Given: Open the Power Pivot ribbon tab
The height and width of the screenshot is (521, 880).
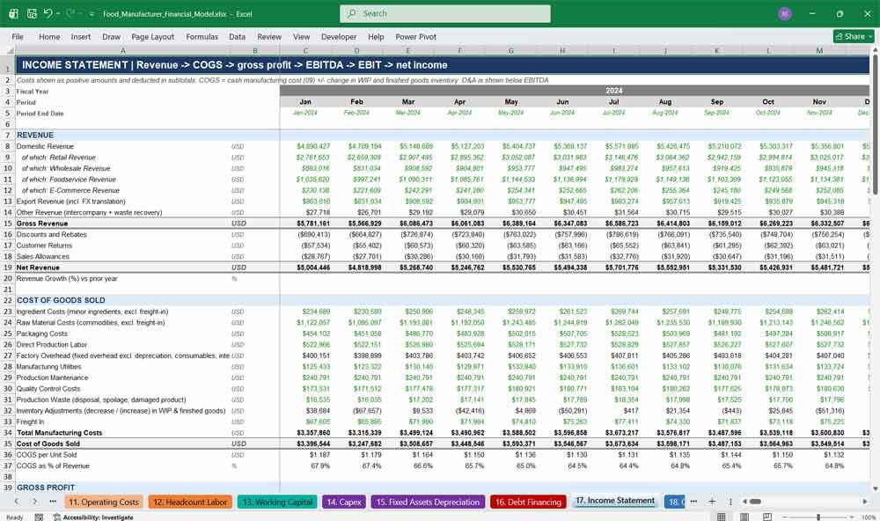Looking at the screenshot, I should tap(416, 36).
